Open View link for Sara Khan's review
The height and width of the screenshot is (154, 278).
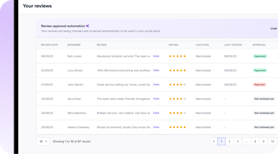point(156,99)
